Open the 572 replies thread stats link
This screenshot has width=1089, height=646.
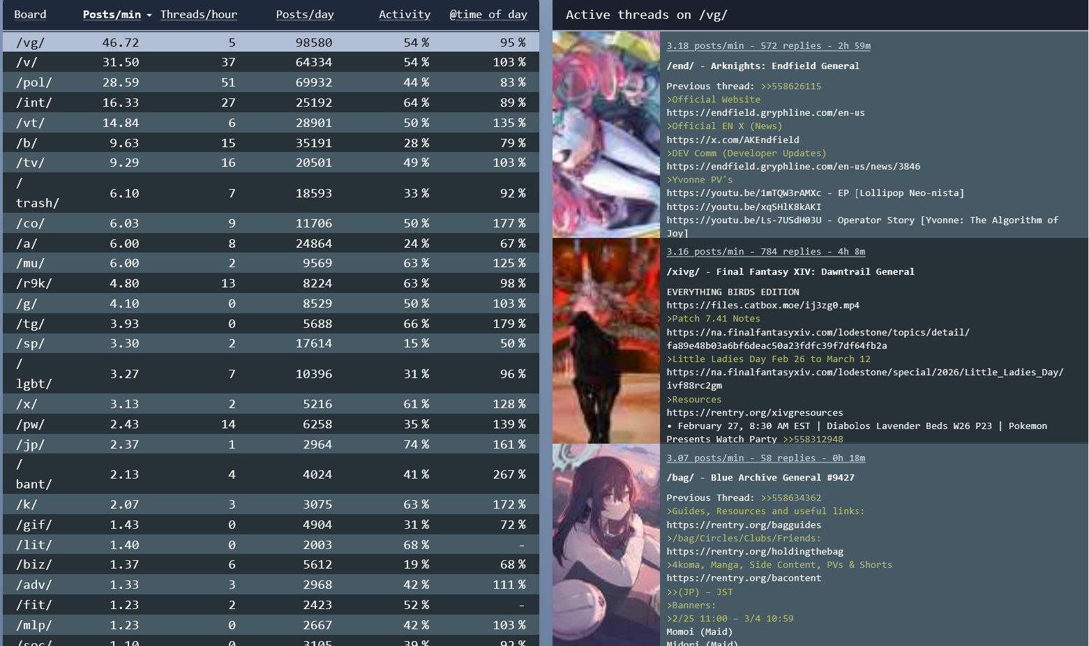pos(768,46)
